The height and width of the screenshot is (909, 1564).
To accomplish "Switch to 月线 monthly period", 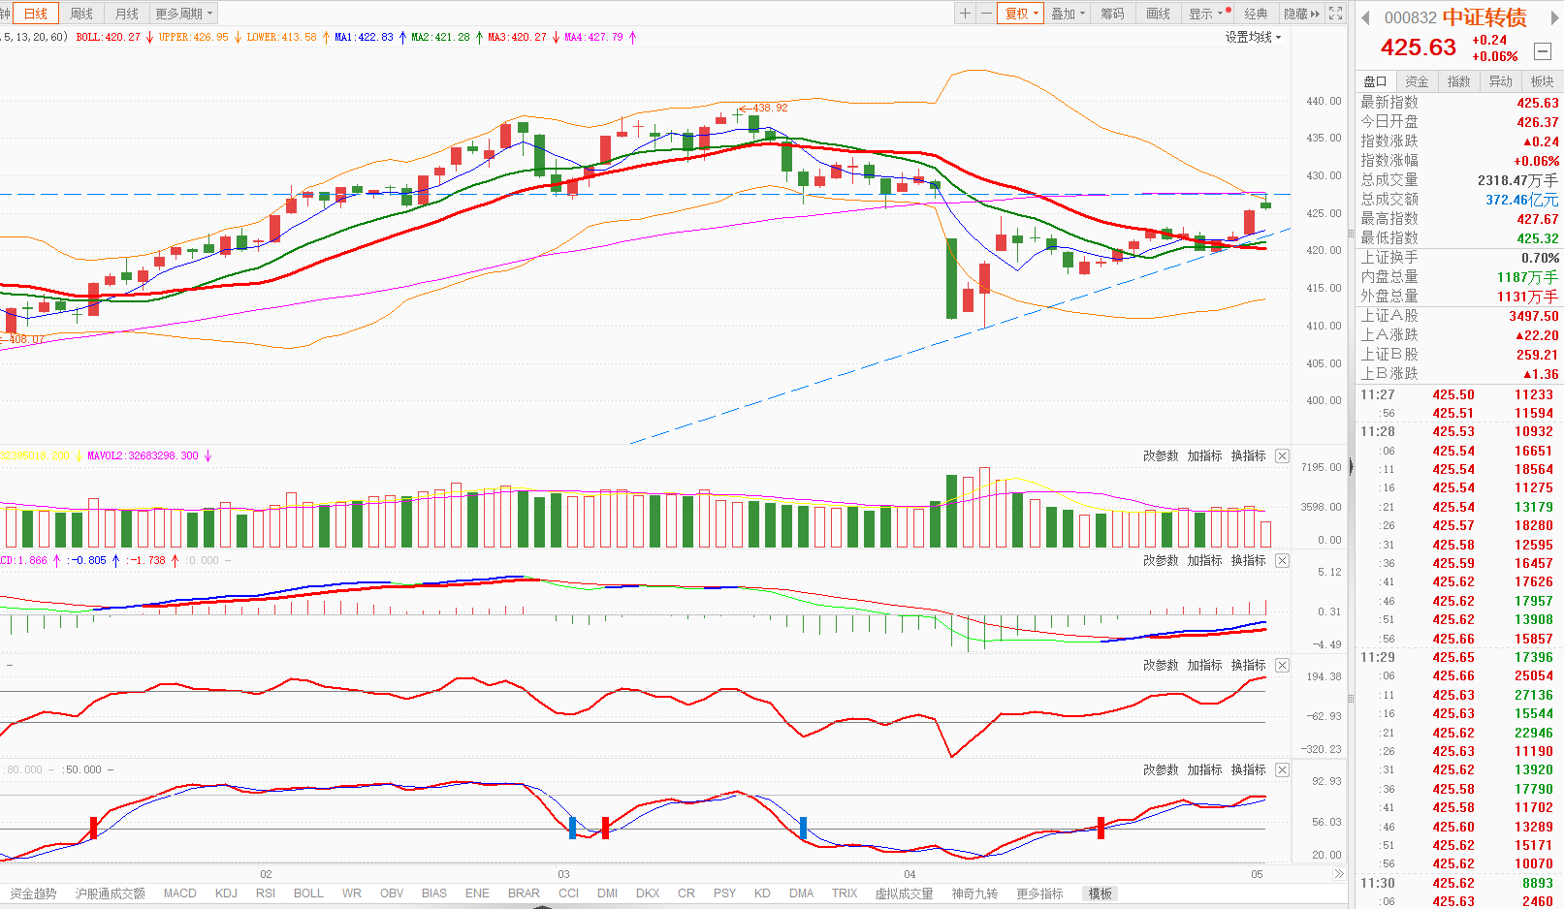I will point(126,14).
